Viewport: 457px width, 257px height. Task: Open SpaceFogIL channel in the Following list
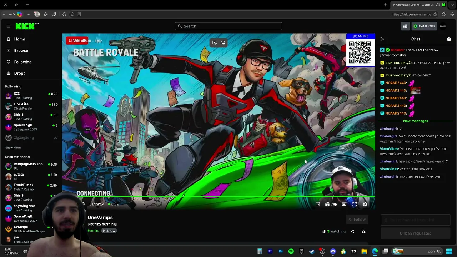tap(31, 127)
